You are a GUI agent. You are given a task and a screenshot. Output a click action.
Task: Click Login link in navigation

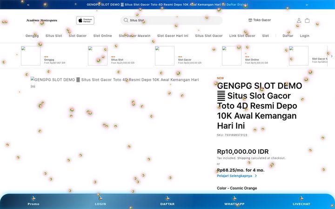(x=304, y=36)
